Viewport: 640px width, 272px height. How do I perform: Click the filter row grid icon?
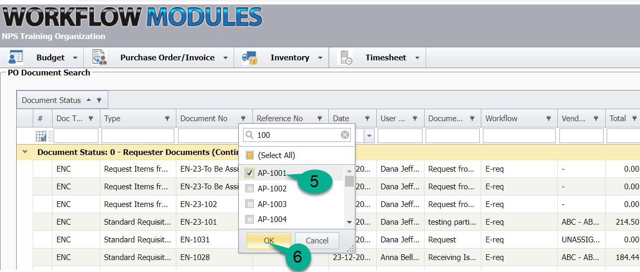coord(41,136)
